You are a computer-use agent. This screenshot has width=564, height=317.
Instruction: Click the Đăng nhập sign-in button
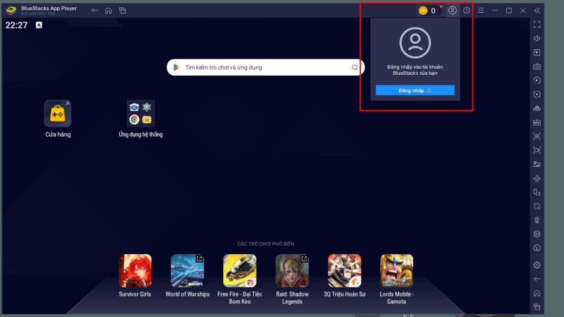[x=415, y=90]
